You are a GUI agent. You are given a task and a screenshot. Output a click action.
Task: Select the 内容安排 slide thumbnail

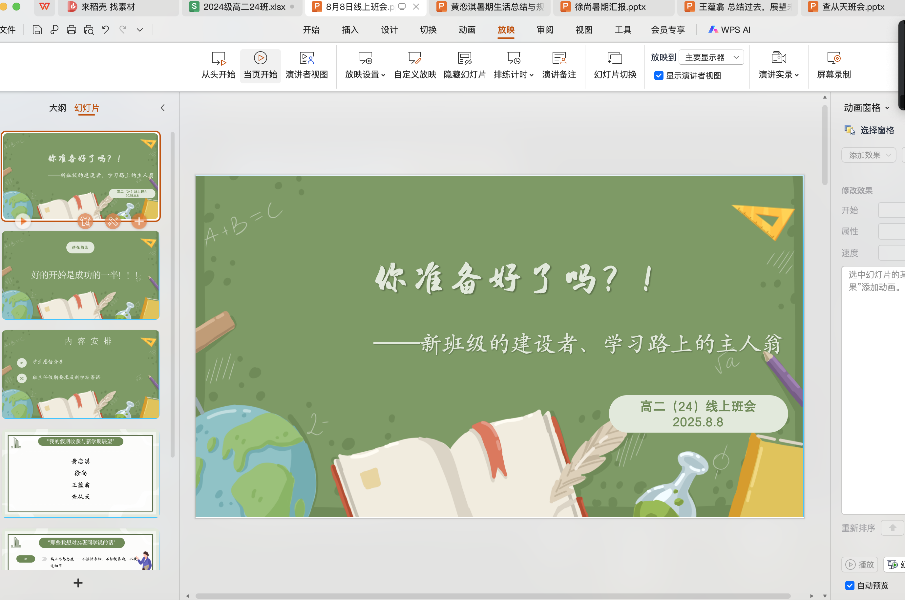(80, 374)
